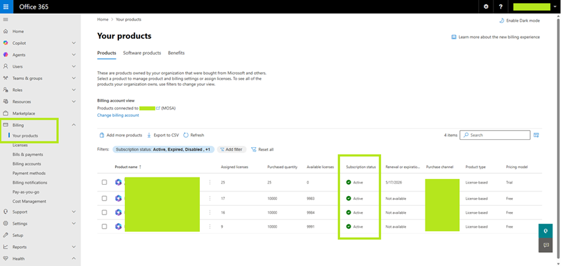Open Billing notifications in sidebar
The width and height of the screenshot is (561, 266).
point(30,182)
